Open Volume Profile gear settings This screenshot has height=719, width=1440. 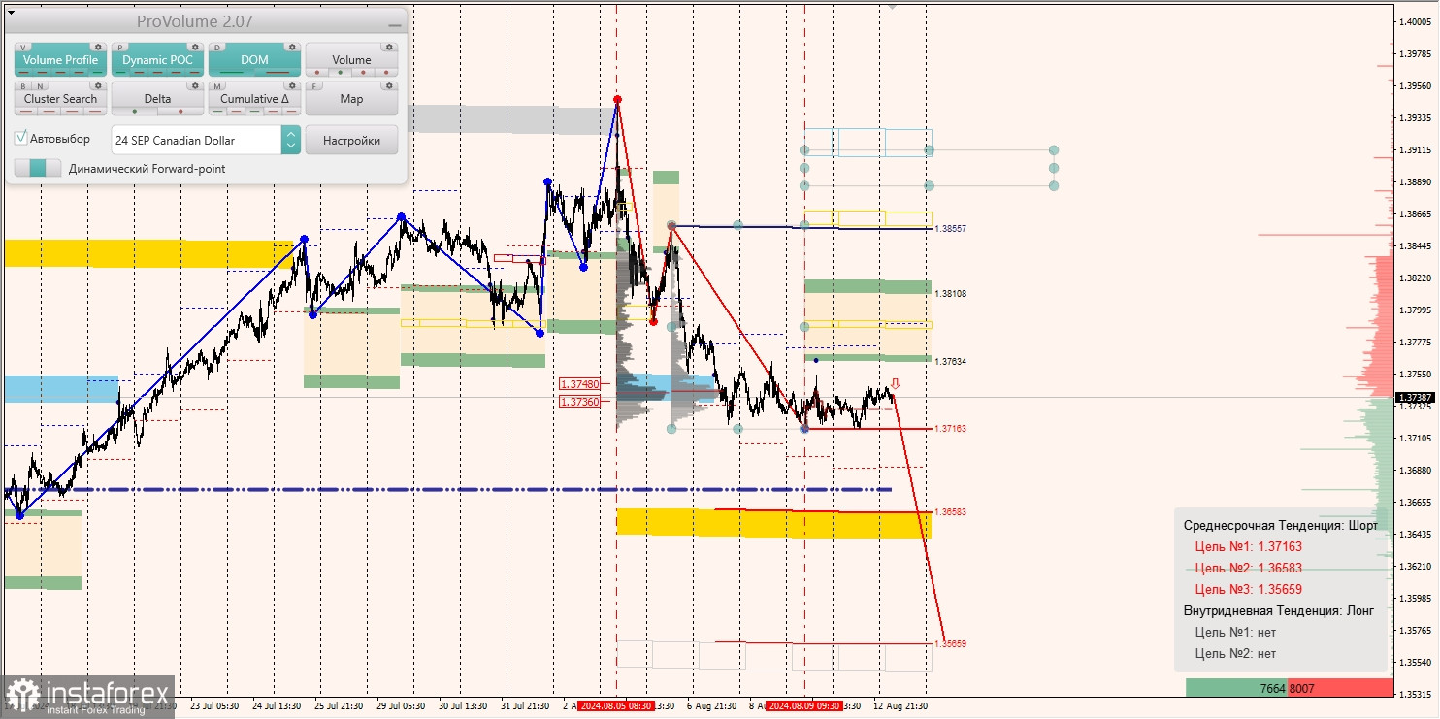click(x=98, y=47)
